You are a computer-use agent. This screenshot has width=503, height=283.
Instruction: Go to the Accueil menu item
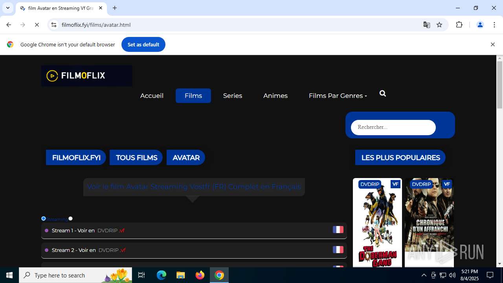click(152, 96)
